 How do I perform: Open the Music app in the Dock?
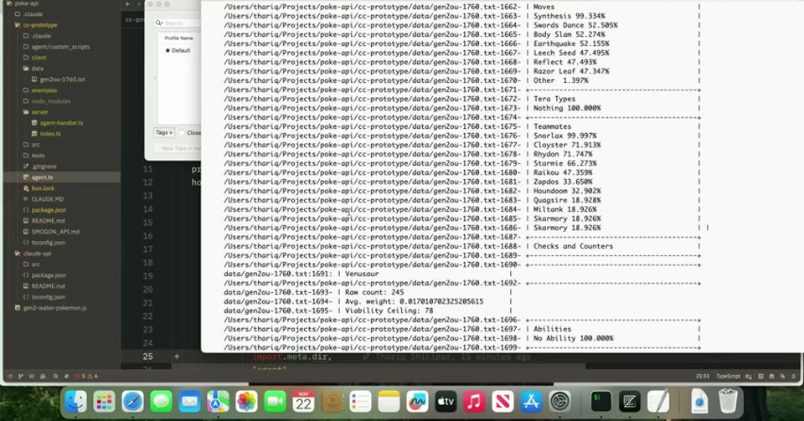click(x=474, y=402)
